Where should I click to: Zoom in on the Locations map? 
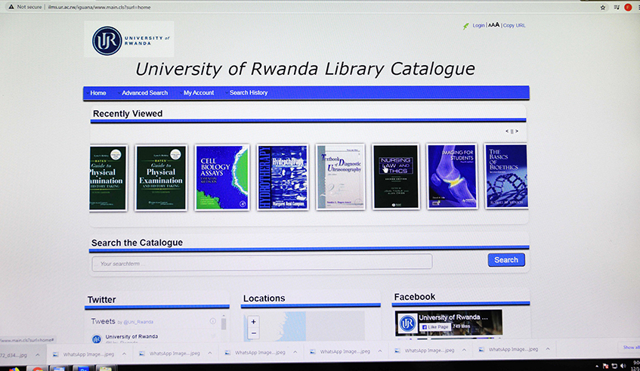point(253,321)
